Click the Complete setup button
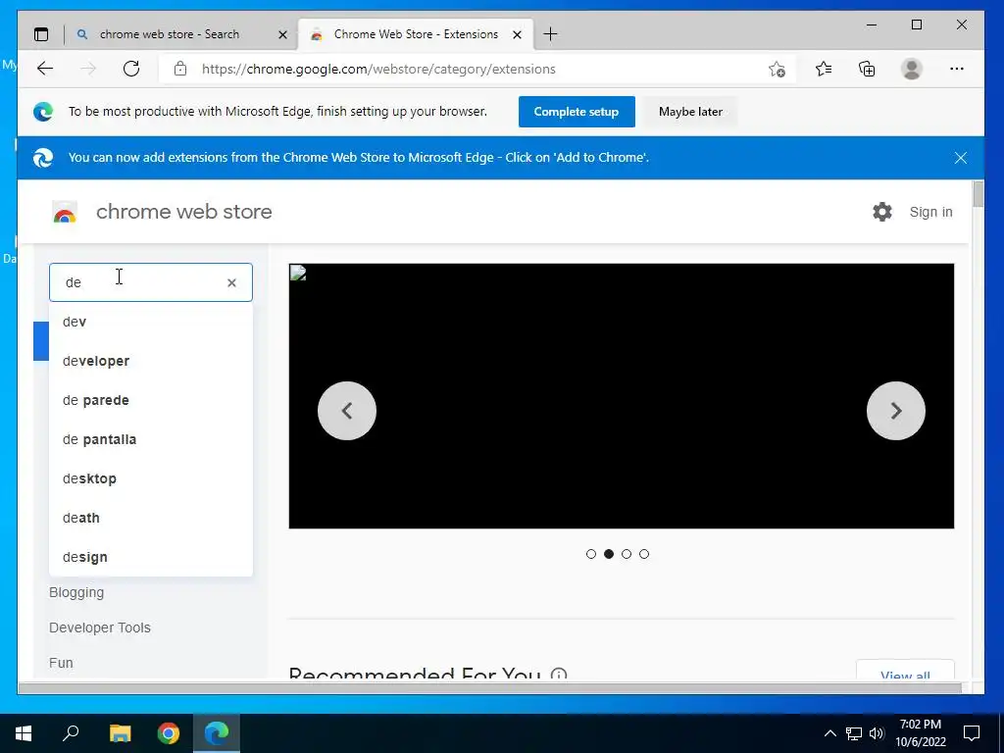Image resolution: width=1004 pixels, height=753 pixels. click(577, 112)
